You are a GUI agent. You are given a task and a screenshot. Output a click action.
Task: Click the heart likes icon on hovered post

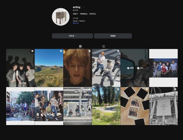point(128,68)
